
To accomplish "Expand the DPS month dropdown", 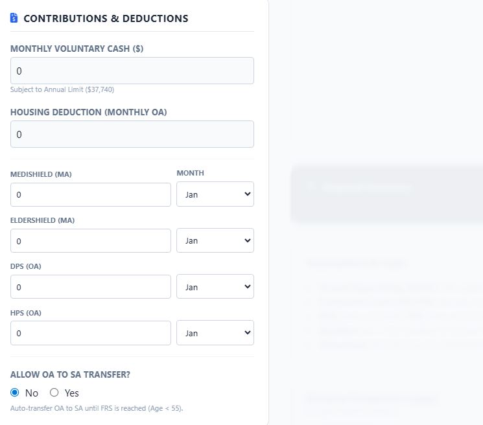I will [215, 287].
